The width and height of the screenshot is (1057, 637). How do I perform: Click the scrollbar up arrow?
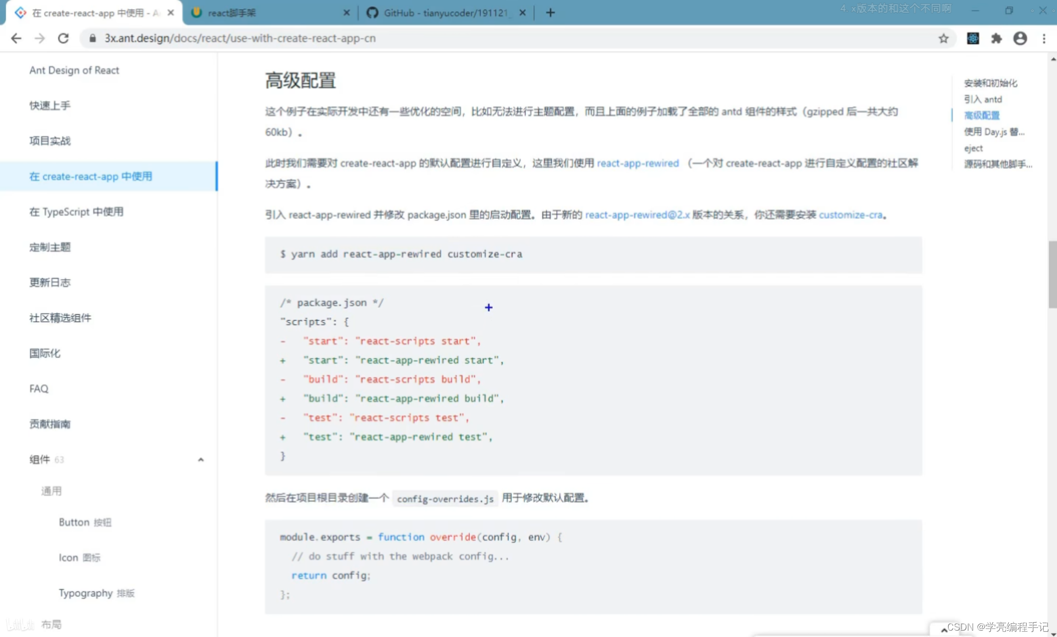(1053, 59)
